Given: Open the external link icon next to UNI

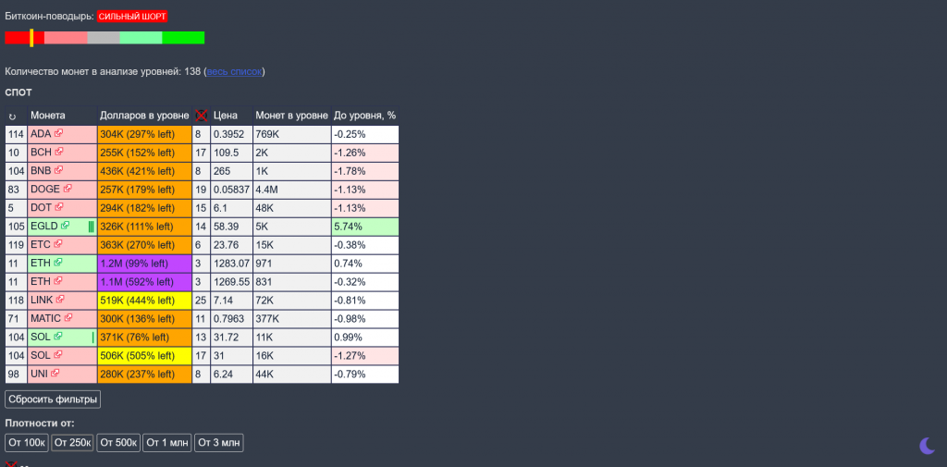Looking at the screenshot, I should [x=55, y=375].
